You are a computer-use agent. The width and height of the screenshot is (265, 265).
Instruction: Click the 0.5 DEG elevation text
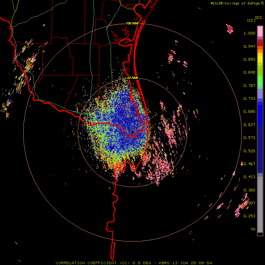(x=142, y=263)
